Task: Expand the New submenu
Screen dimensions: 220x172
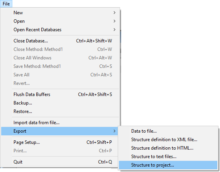Action: (60, 13)
